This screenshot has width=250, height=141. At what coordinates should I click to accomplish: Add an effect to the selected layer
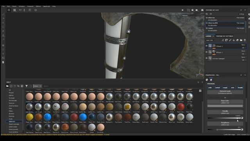[223, 40]
